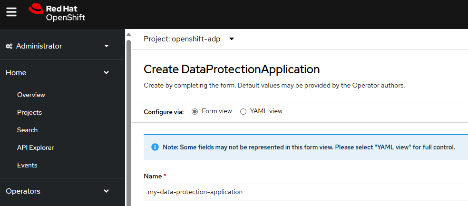Click the scrollbar up arrow
This screenshot has width=468, height=206.
coord(128,35)
